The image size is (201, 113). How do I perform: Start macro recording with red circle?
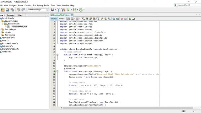[x=122, y=19]
